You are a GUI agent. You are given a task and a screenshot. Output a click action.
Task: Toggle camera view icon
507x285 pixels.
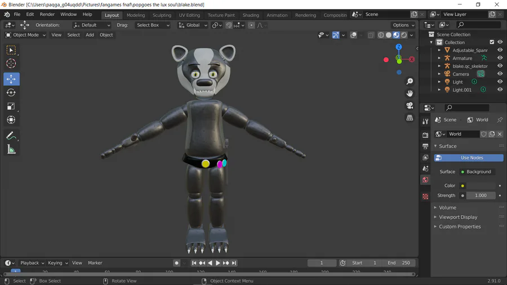pyautogui.click(x=410, y=106)
